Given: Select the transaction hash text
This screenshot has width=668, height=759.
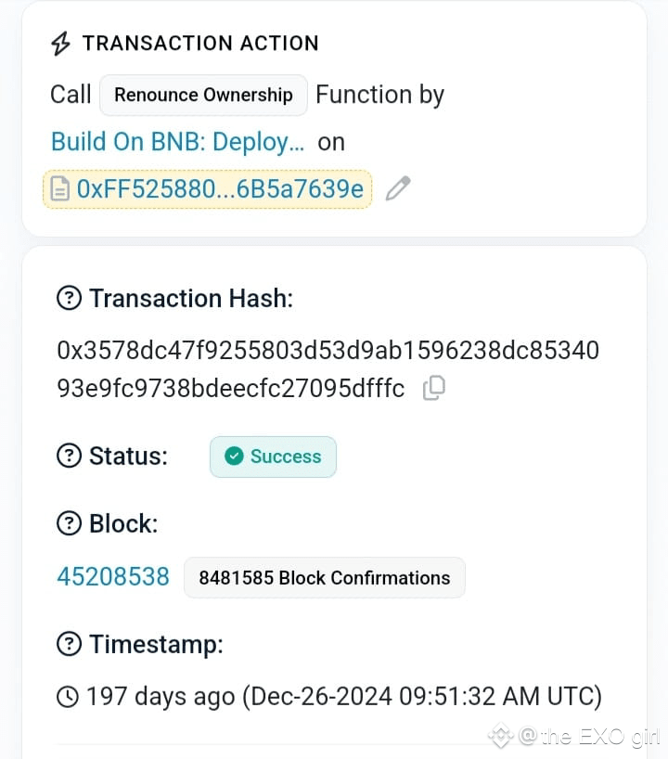Looking at the screenshot, I should point(328,369).
